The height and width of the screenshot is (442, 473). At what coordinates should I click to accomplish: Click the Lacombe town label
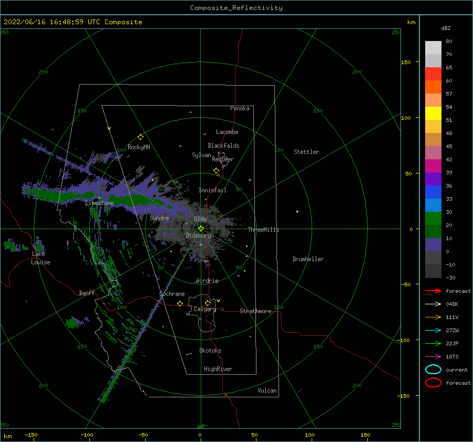[x=227, y=132]
